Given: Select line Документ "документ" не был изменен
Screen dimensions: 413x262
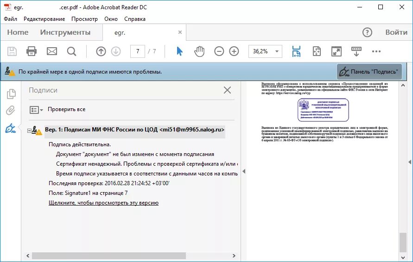Looking at the screenshot, I should [135, 154].
